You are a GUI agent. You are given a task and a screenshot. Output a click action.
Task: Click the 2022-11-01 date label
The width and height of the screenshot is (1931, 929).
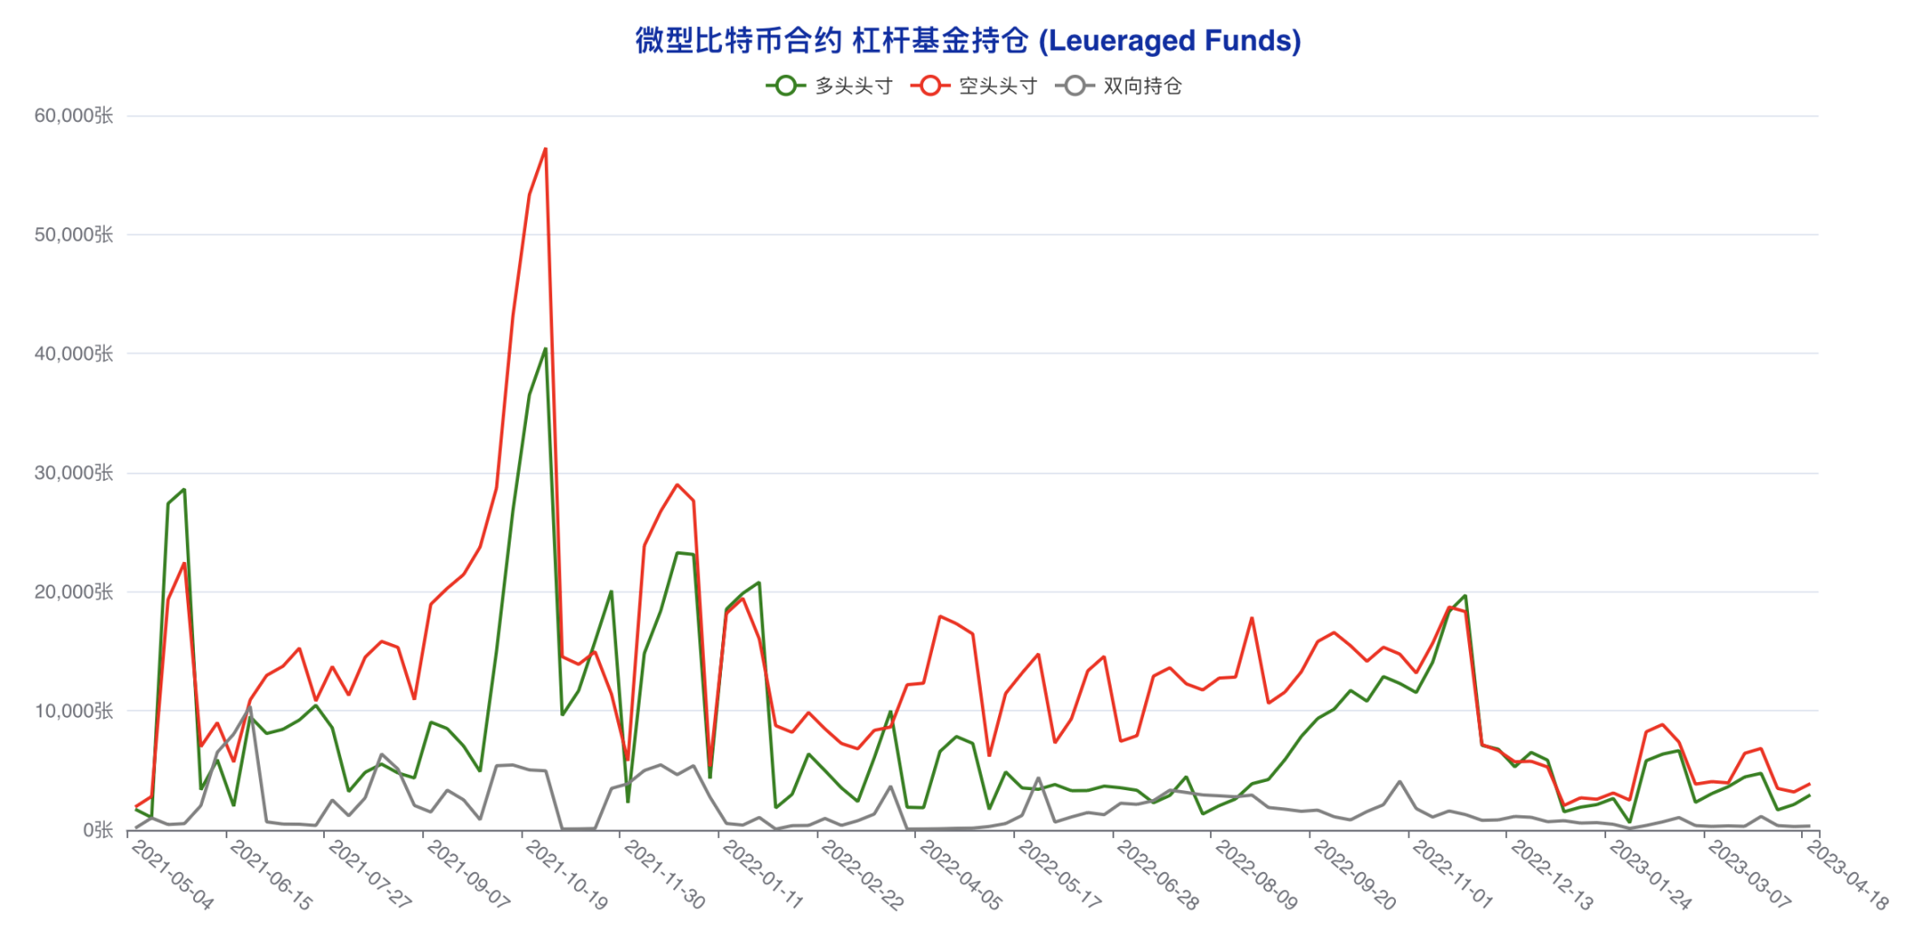point(1454,875)
